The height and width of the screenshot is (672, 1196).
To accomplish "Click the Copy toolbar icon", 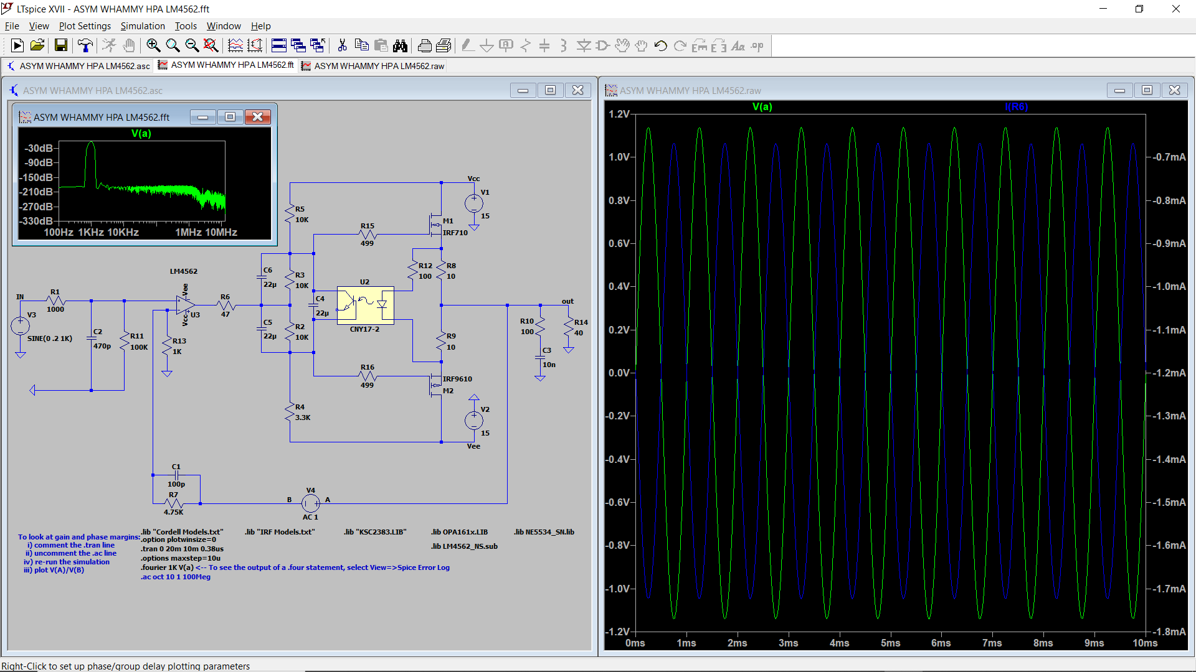I will [361, 45].
